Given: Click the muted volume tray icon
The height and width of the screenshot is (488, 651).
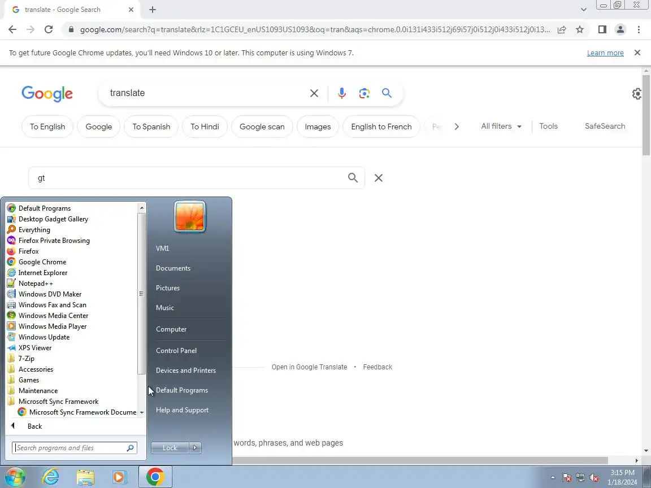Looking at the screenshot, I should (594, 478).
